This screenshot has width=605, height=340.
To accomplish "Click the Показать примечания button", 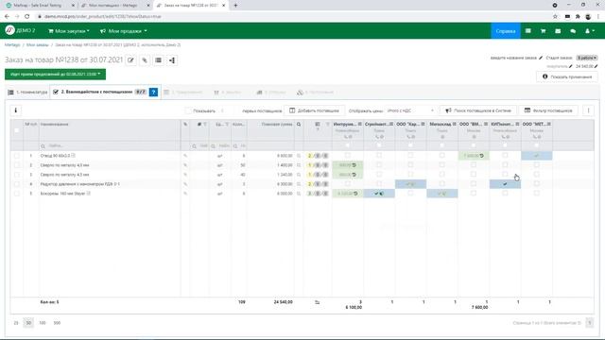I will [x=567, y=76].
